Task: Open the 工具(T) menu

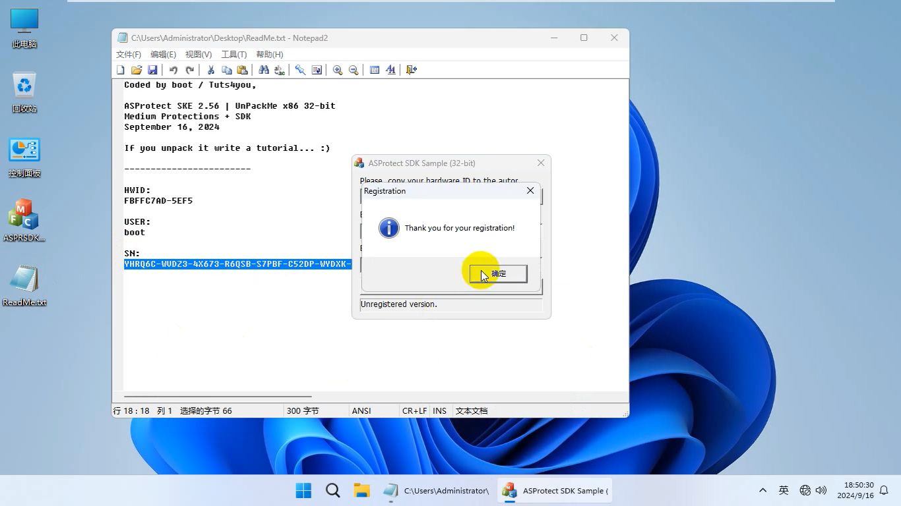Action: (233, 55)
